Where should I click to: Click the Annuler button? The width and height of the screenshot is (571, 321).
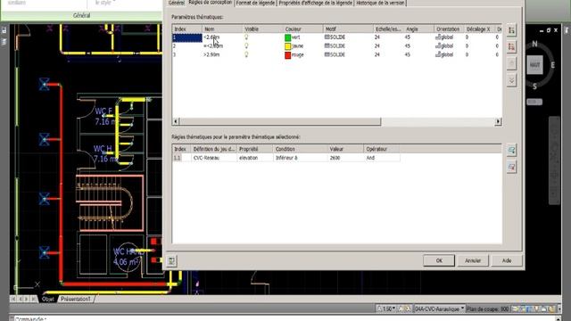473,260
